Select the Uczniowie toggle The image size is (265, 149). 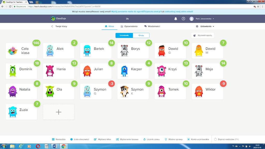coord(124,35)
